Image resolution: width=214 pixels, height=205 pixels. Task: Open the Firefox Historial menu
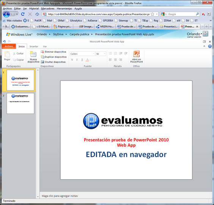tap(34, 8)
